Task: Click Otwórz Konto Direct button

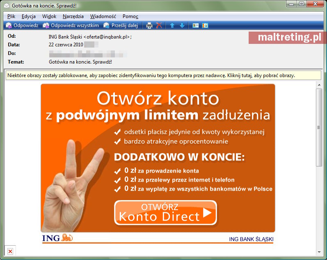Action: coord(166,213)
